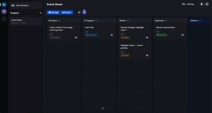Select the AD workspace icon in left rail

4,4
